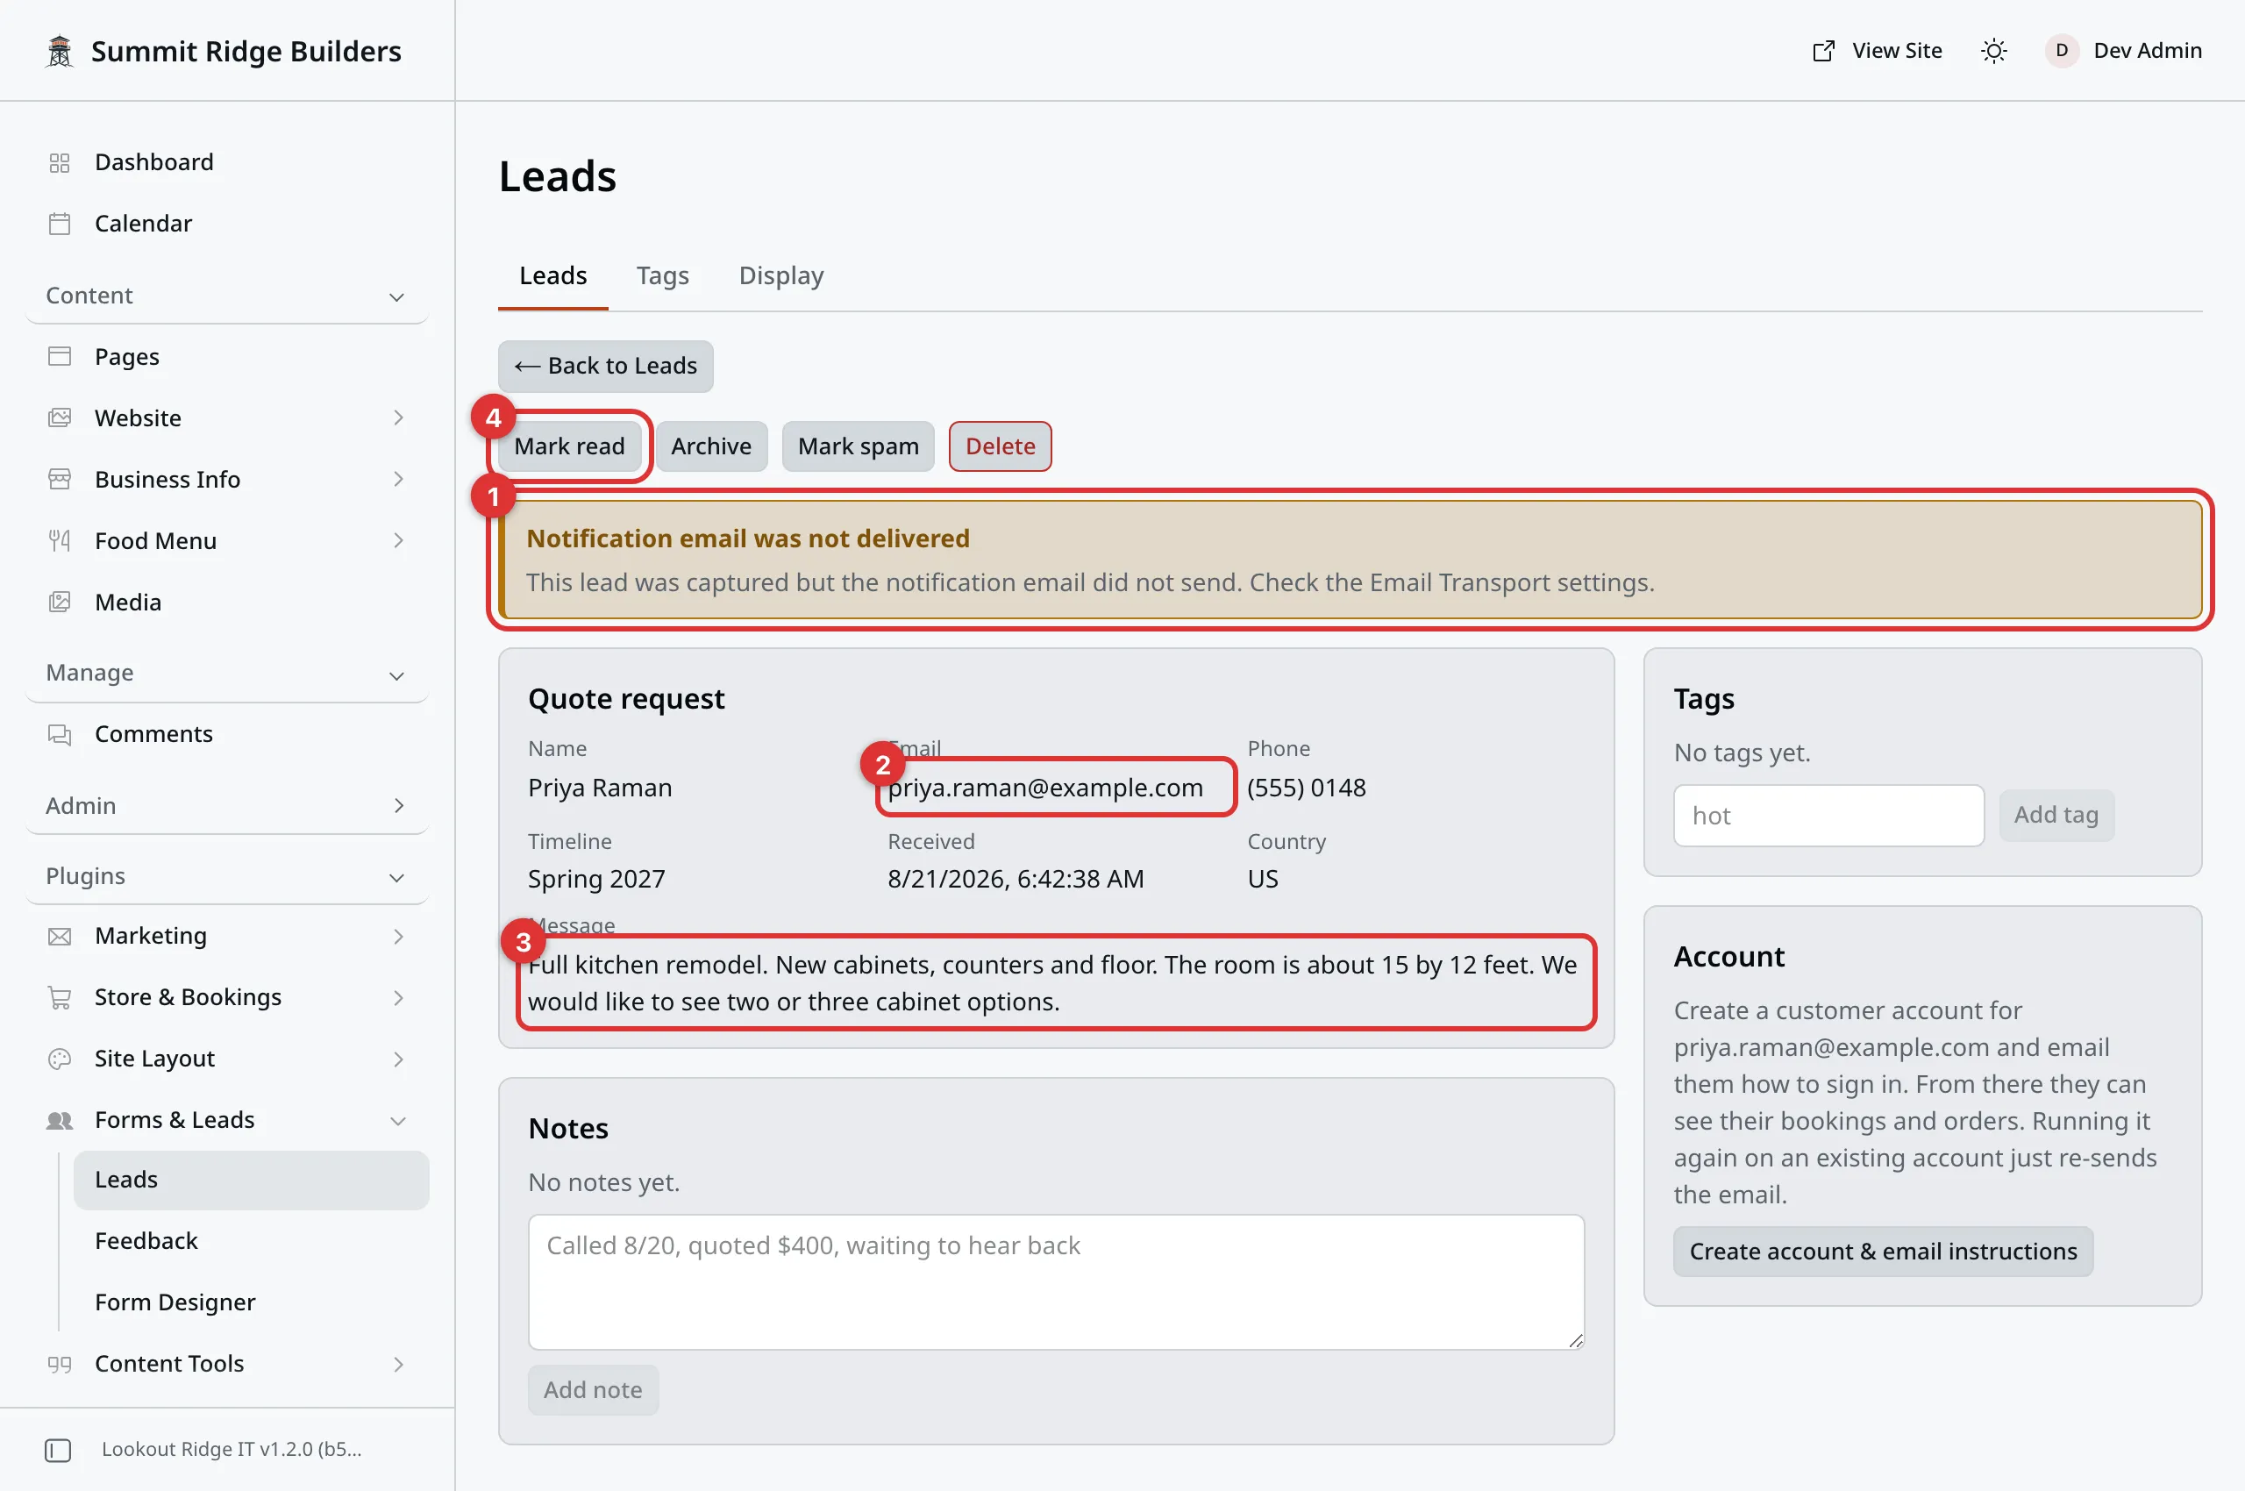
Task: Click the name Priya Raman
Action: point(600,788)
